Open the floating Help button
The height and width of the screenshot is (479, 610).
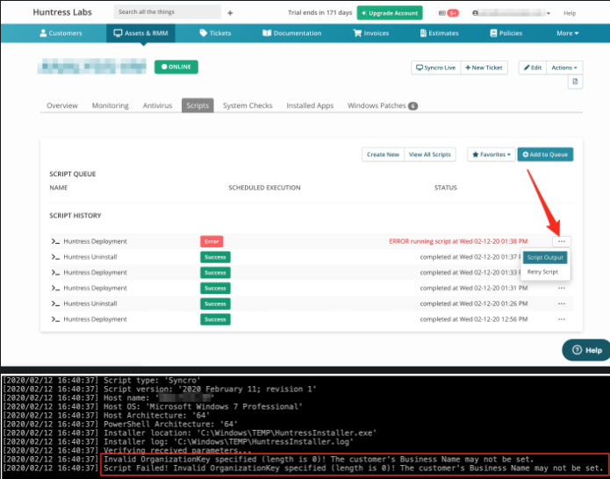[x=585, y=350]
